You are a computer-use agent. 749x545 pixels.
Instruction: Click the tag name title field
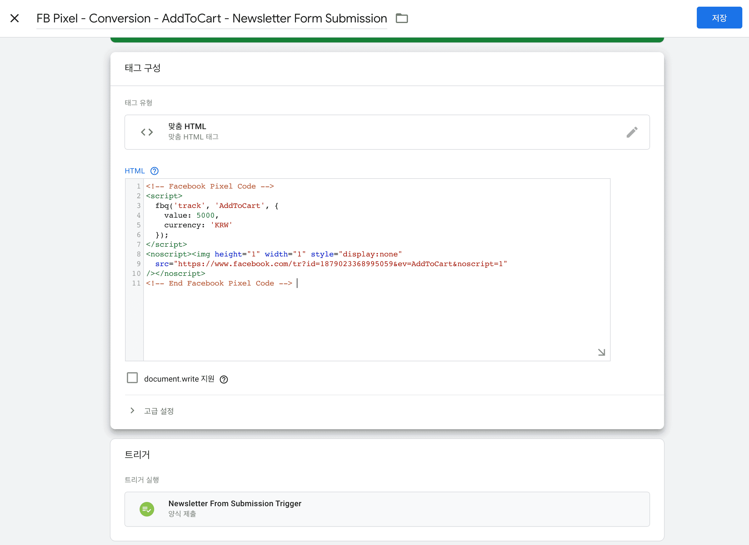pyautogui.click(x=211, y=18)
